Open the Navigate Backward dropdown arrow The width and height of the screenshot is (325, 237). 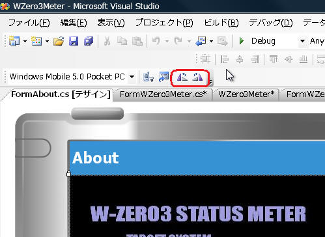point(211,41)
